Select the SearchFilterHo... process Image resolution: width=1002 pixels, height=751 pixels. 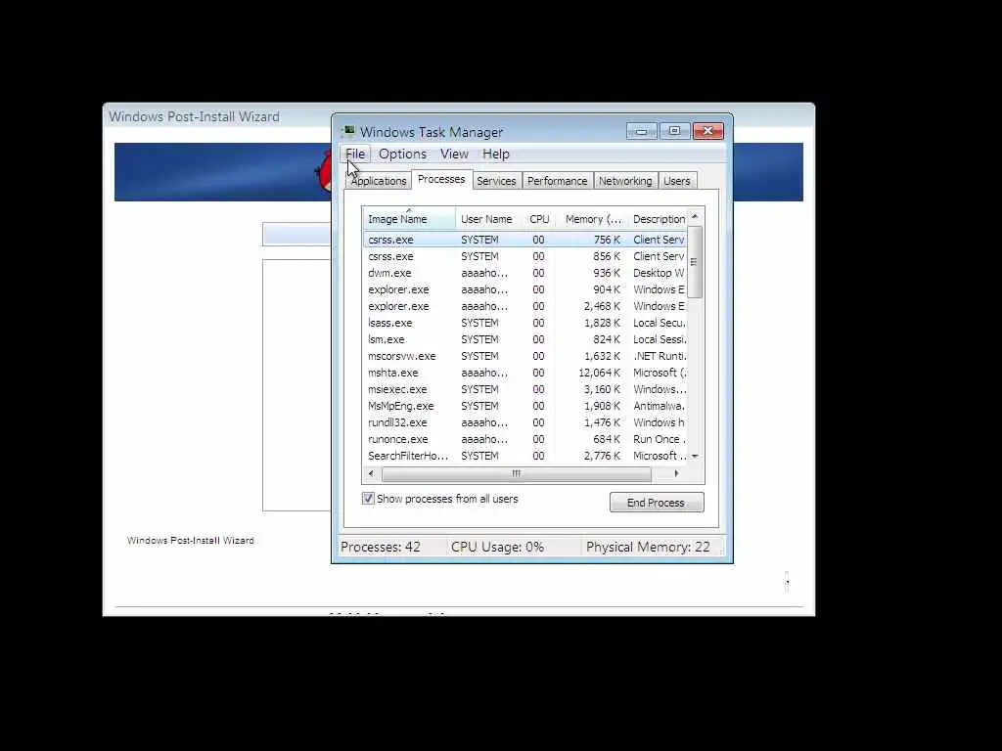click(x=526, y=456)
